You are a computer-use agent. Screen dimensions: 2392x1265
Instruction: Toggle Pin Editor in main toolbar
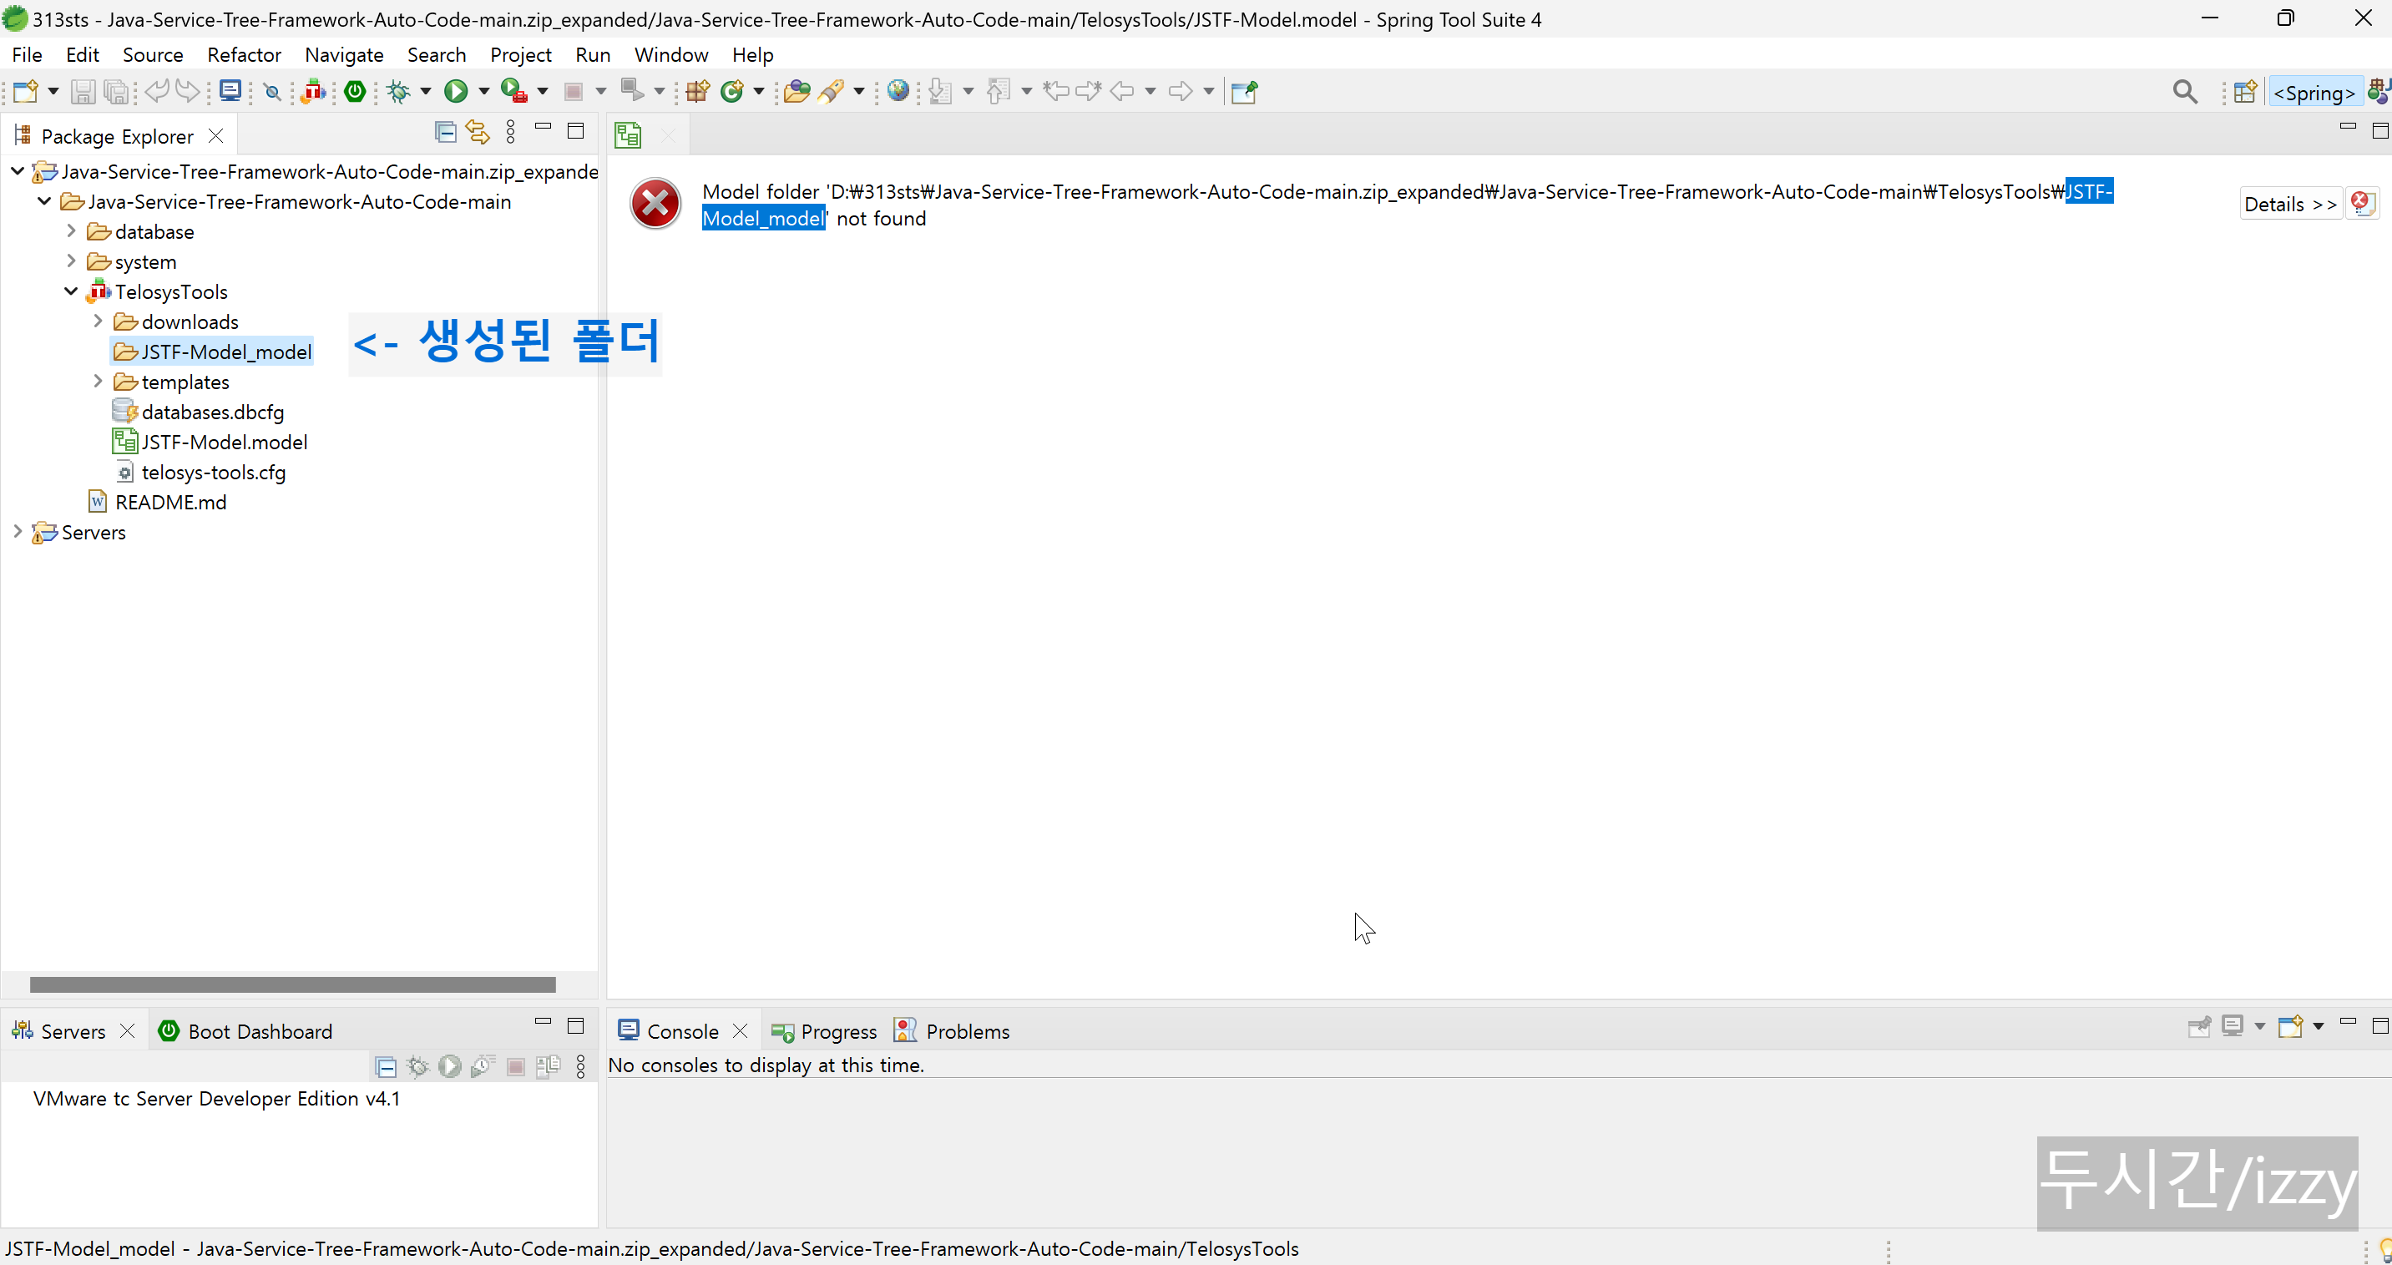click(x=1244, y=91)
